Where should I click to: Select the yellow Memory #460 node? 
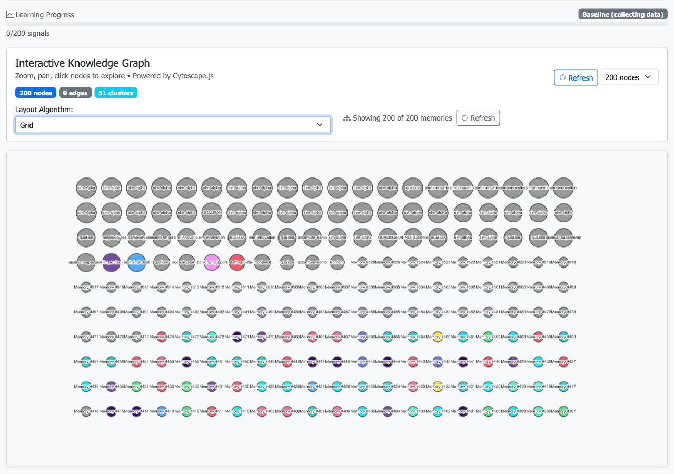pos(438,337)
